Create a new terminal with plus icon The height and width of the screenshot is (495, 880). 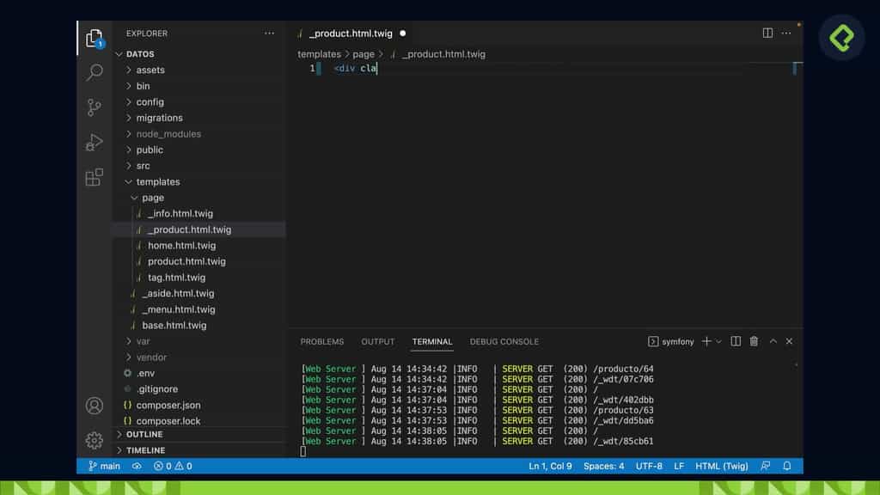point(706,341)
